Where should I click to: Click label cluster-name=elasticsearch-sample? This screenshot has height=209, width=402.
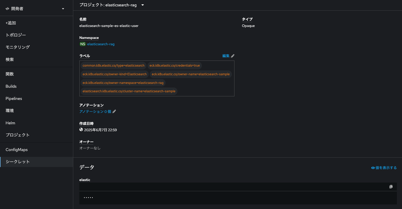(x=129, y=91)
